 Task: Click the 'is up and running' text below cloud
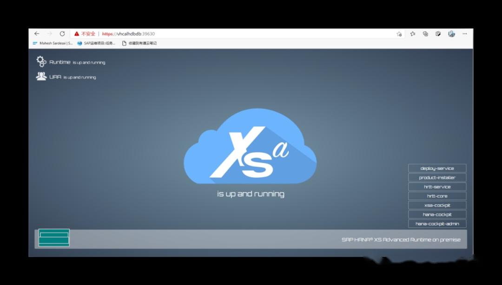[251, 194]
